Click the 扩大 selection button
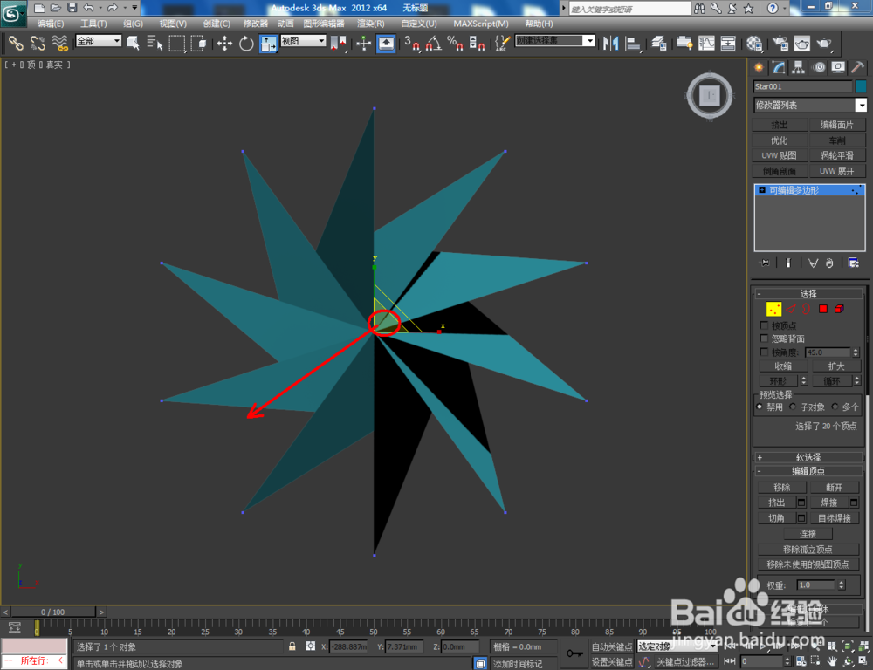Screen dimensions: 873x670 click(x=835, y=366)
